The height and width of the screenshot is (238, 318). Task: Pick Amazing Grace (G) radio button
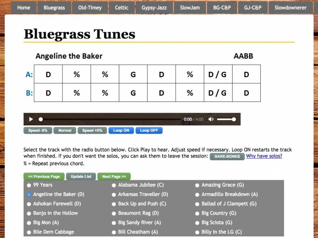coord(198,185)
